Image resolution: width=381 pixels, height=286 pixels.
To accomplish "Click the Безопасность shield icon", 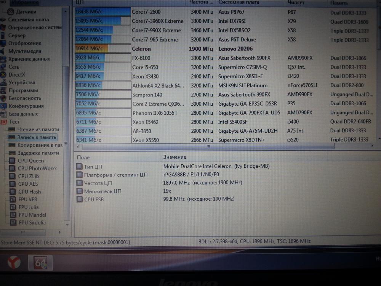I will (x=3, y=98).
